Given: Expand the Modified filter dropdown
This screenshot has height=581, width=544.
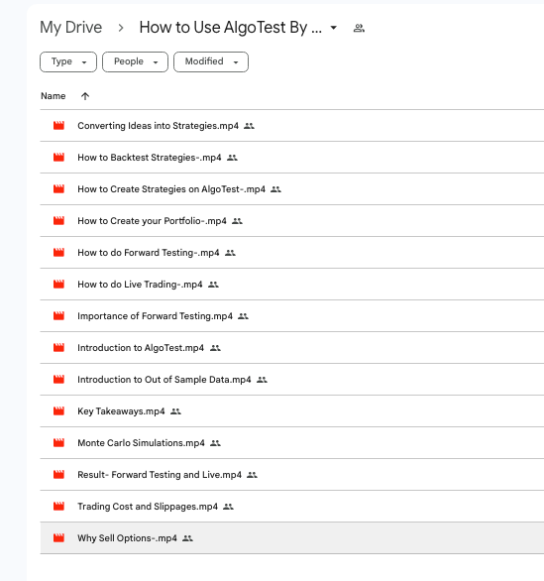Looking at the screenshot, I should [211, 61].
